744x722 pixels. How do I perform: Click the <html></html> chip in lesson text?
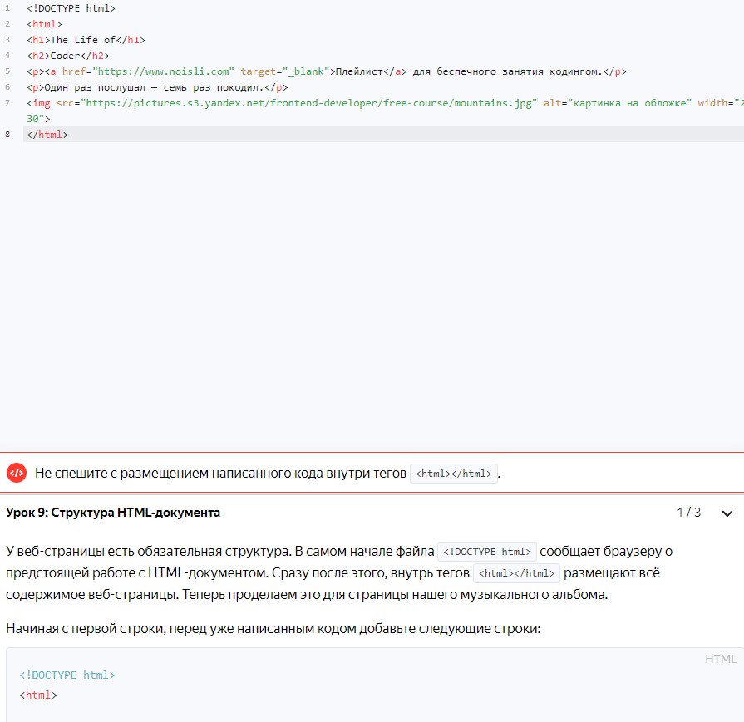click(x=516, y=573)
